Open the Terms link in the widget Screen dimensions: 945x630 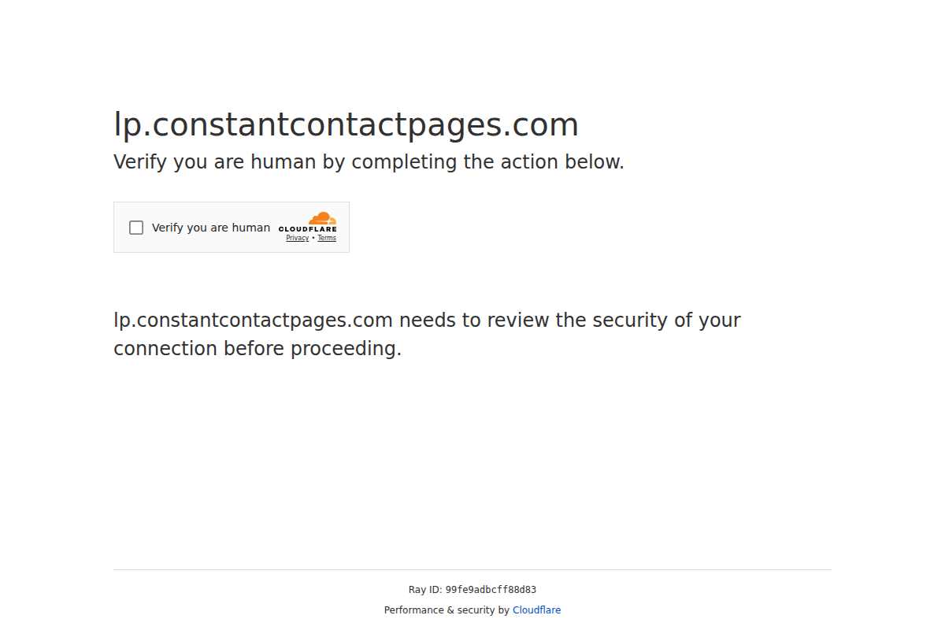[327, 238]
